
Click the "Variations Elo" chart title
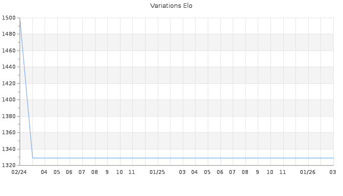point(171,6)
